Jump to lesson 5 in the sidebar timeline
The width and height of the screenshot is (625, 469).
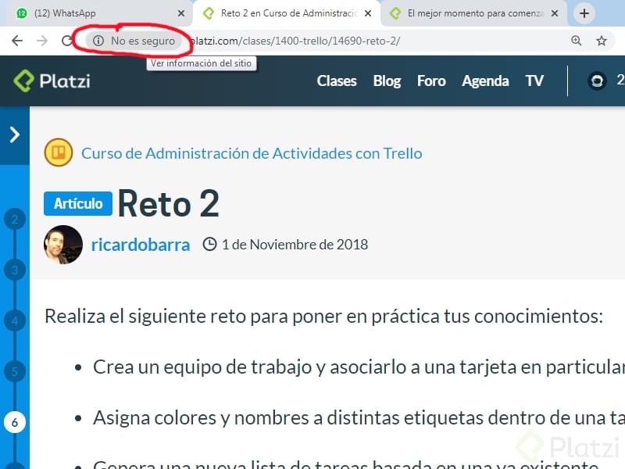15,372
